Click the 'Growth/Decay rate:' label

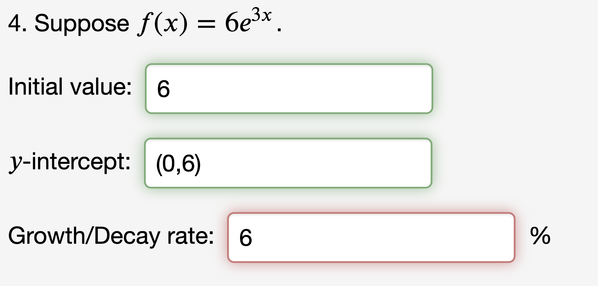tap(112, 238)
